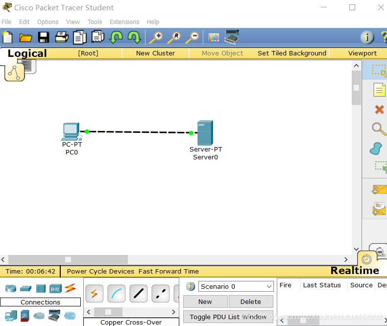Image resolution: width=387 pixels, height=326 pixels.
Task: Activate the Inspect magnifier tool
Action: point(379,129)
